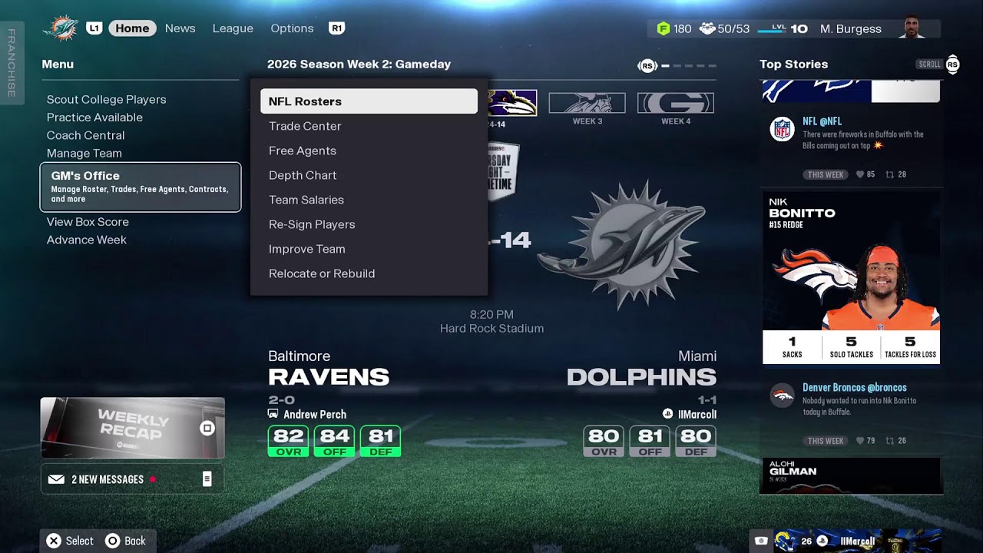
Task: Select the Week 4 Packers tile
Action: tap(676, 104)
